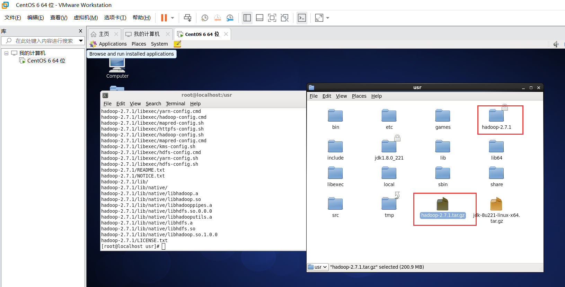565x287 pixels.
Task: Open the 虚拟机(M) menu
Action: coord(86,18)
